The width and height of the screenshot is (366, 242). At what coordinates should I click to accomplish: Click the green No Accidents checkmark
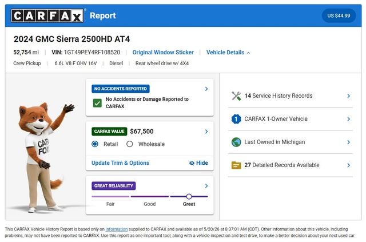tap(97, 103)
